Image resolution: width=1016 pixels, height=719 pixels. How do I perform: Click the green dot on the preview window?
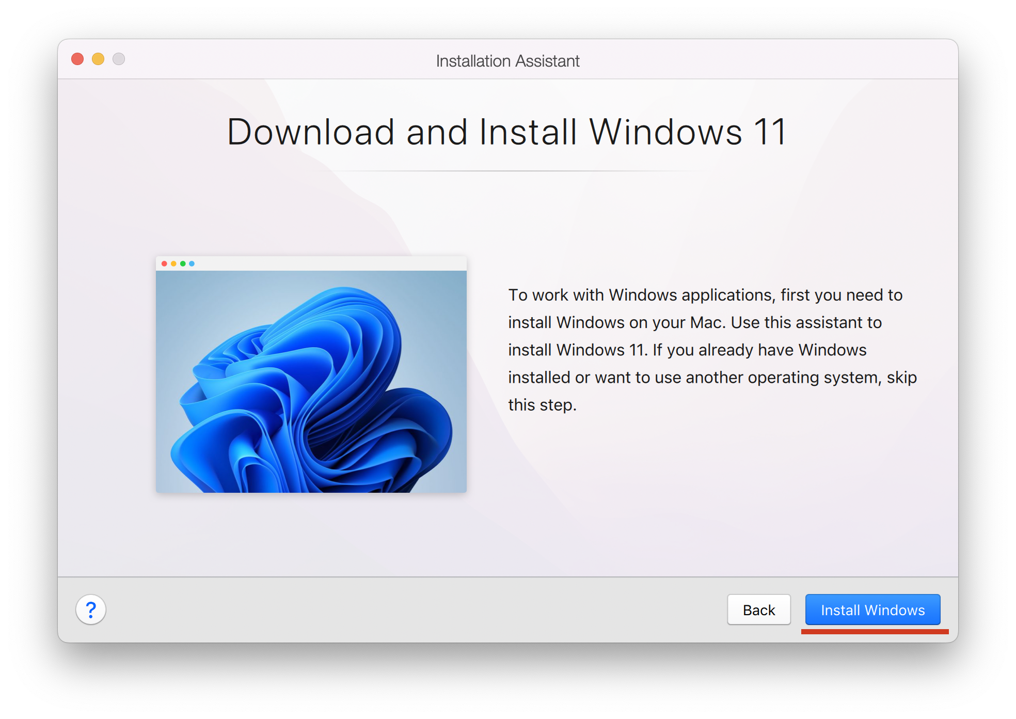click(x=183, y=263)
